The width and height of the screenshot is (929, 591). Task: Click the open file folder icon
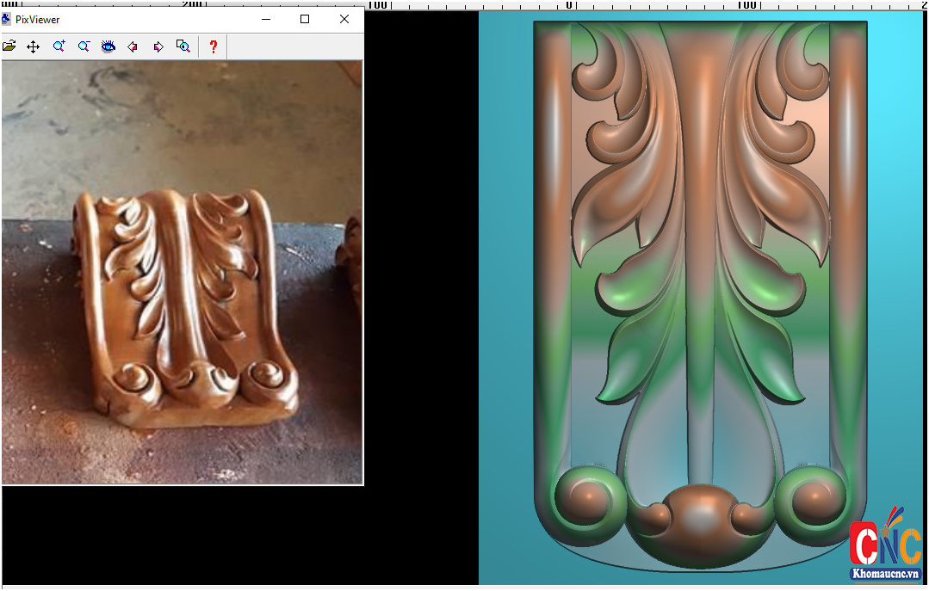[9, 46]
